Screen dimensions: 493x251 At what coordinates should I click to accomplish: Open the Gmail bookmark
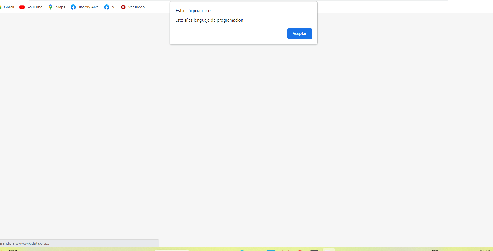point(7,7)
